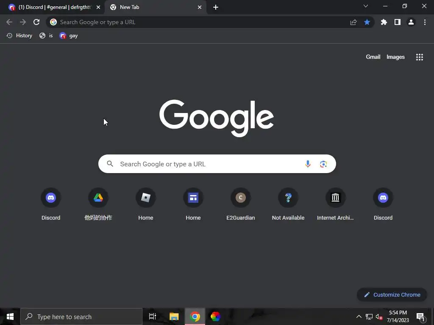
Task: Show hidden system tray icons
Action: (359, 317)
